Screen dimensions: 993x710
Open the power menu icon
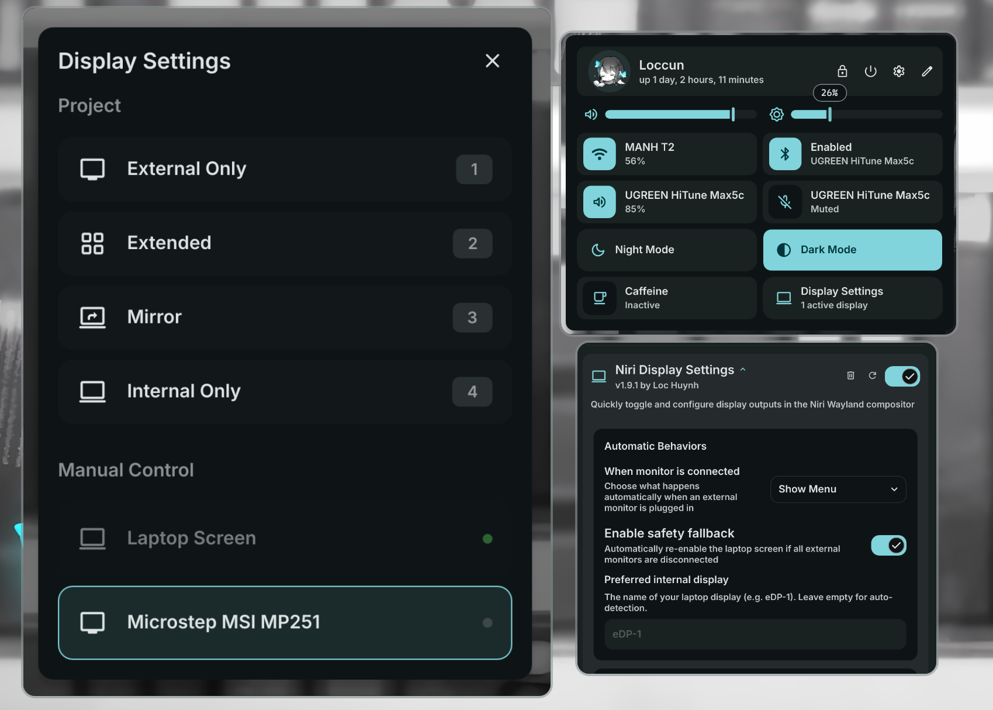click(x=870, y=71)
